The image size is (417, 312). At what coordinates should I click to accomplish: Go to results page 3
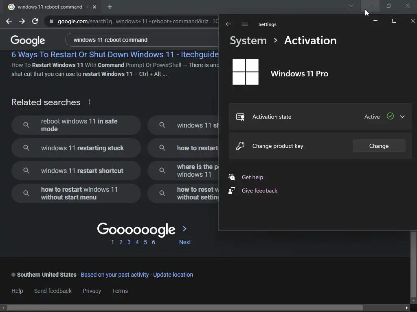[x=129, y=242]
